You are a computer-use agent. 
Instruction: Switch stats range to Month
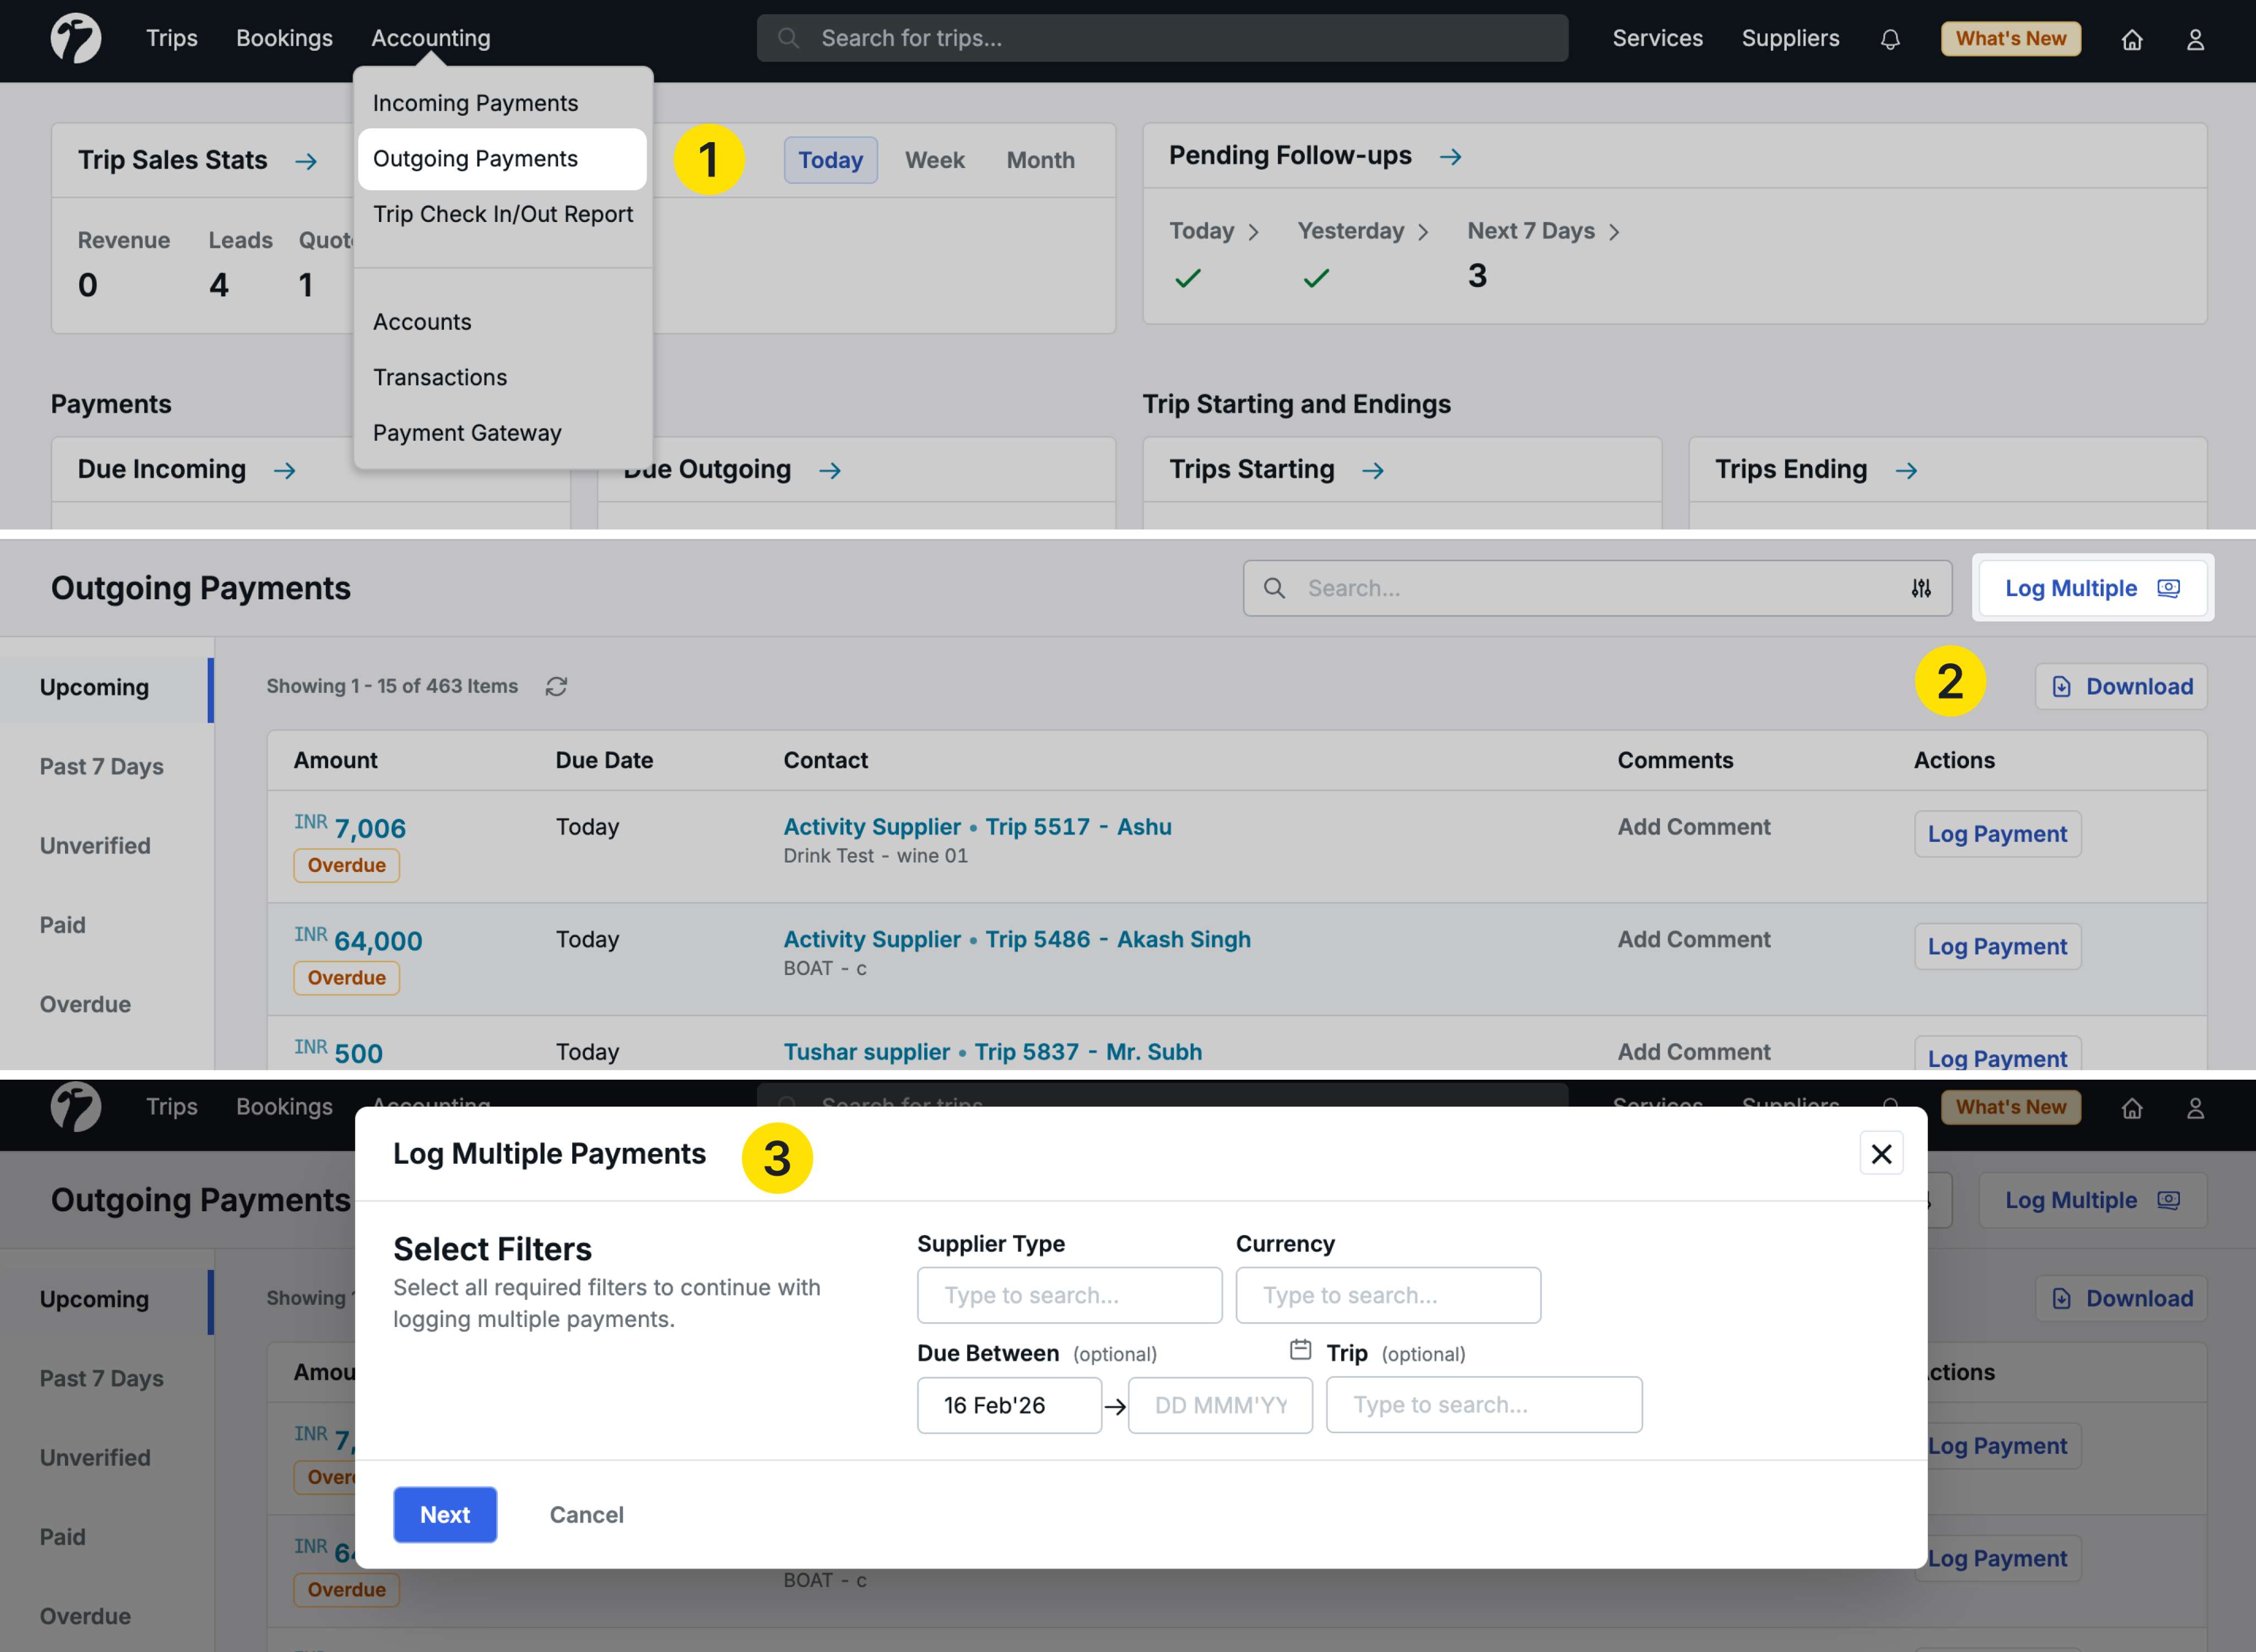pos(1040,160)
